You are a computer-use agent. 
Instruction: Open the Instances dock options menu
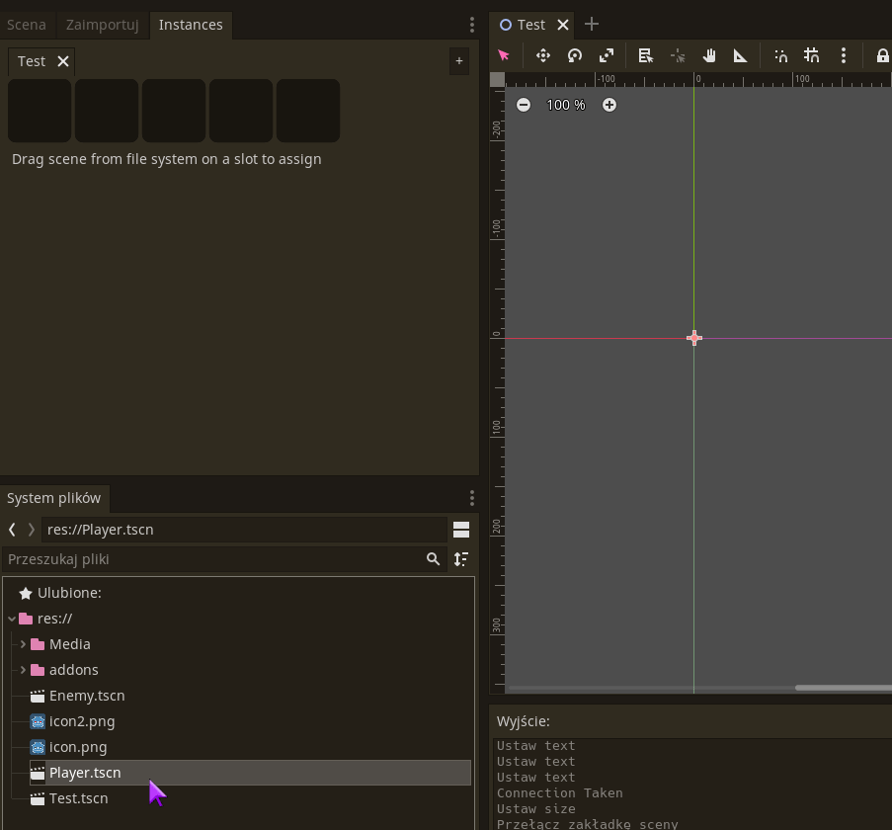coord(471,25)
